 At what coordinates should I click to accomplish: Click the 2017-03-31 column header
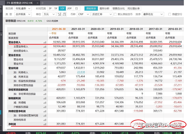point(156,29)
